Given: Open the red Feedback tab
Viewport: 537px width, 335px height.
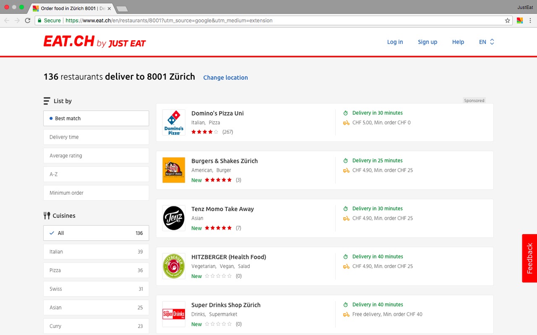Looking at the screenshot, I should [x=529, y=258].
